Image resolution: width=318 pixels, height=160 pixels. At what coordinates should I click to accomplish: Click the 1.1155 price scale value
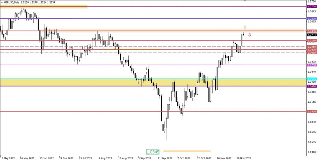point(311,102)
